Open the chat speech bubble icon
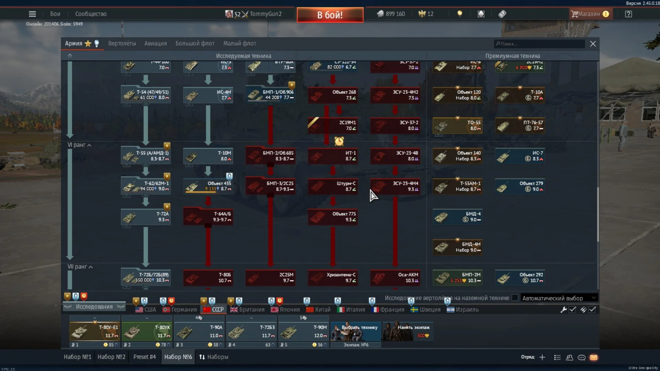 (x=582, y=357)
